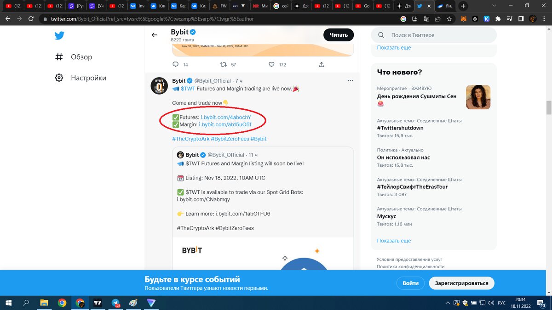The image size is (552, 310).
Task: Open TradingView from the taskbar
Action: 98,303
